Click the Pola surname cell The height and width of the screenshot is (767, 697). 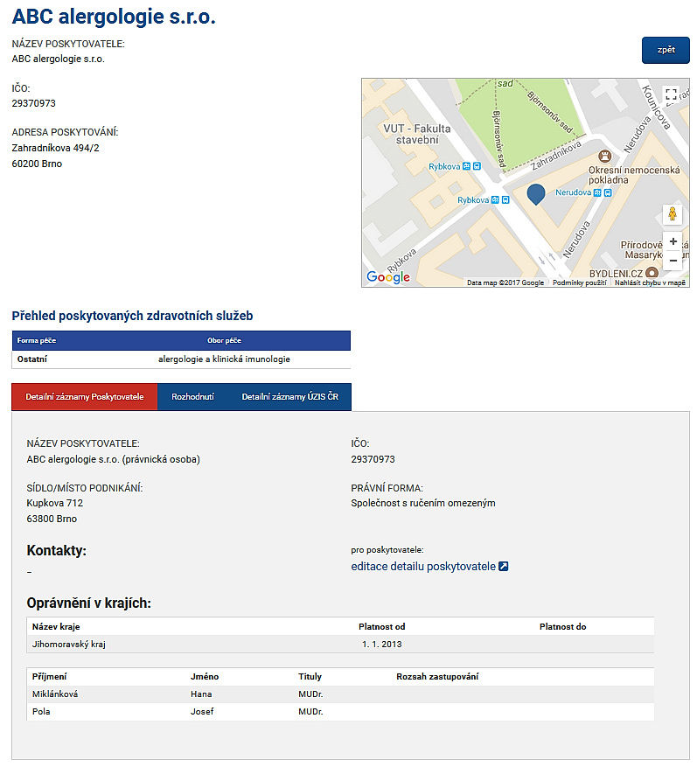tap(41, 712)
